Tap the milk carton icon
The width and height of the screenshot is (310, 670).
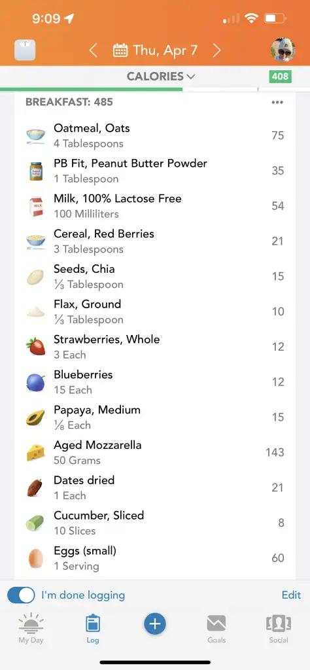click(36, 206)
